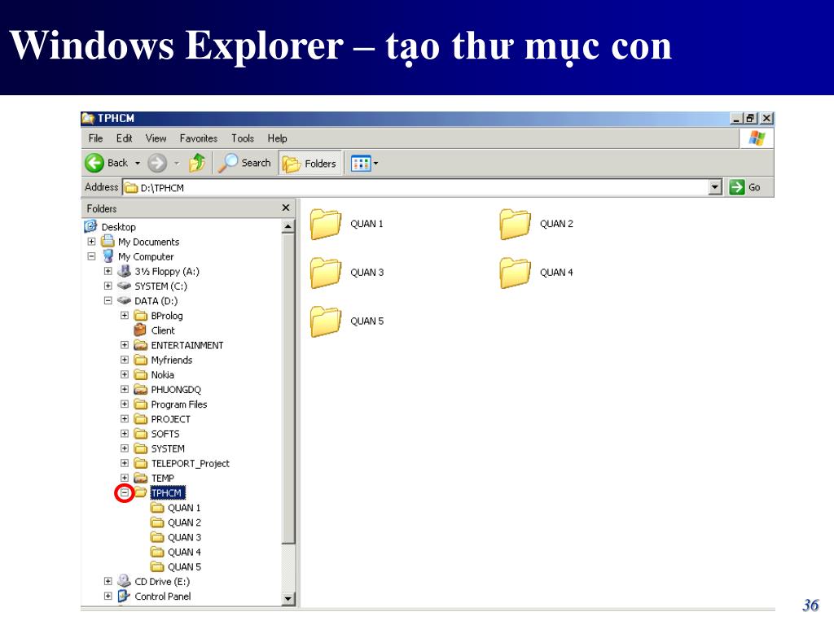Open QUAN 3 folder icon in file view
This screenshot has height=625, width=834.
[326, 273]
